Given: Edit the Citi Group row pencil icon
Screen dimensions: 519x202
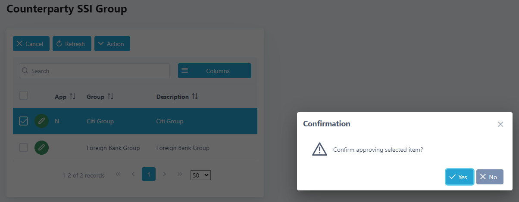Looking at the screenshot, I should pos(41,121).
